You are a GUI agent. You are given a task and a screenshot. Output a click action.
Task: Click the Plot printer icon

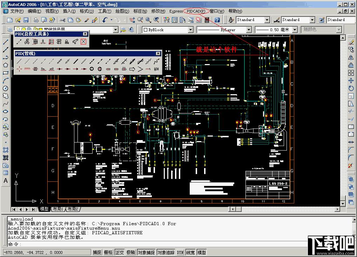click(x=36, y=20)
